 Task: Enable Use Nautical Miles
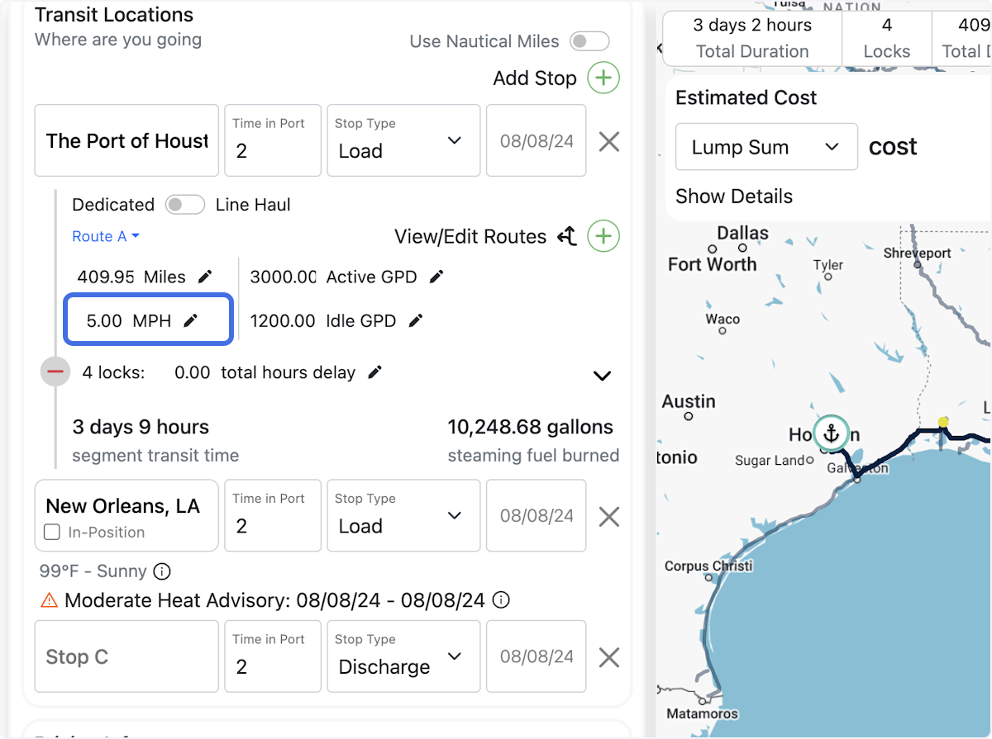tap(589, 40)
